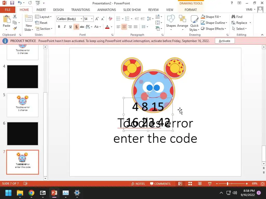Switch to the ANIMATIONS tab
The height and width of the screenshot is (199, 266).
[107, 10]
